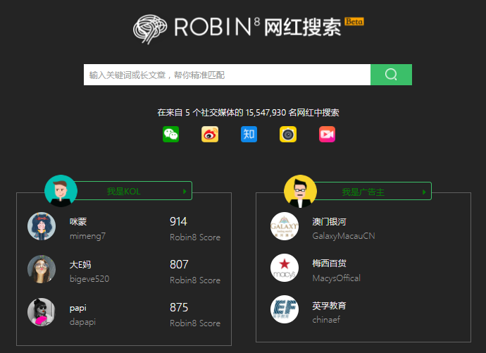486x353 pixels.
Task: Open the 我是KOL button
Action: 133,191
